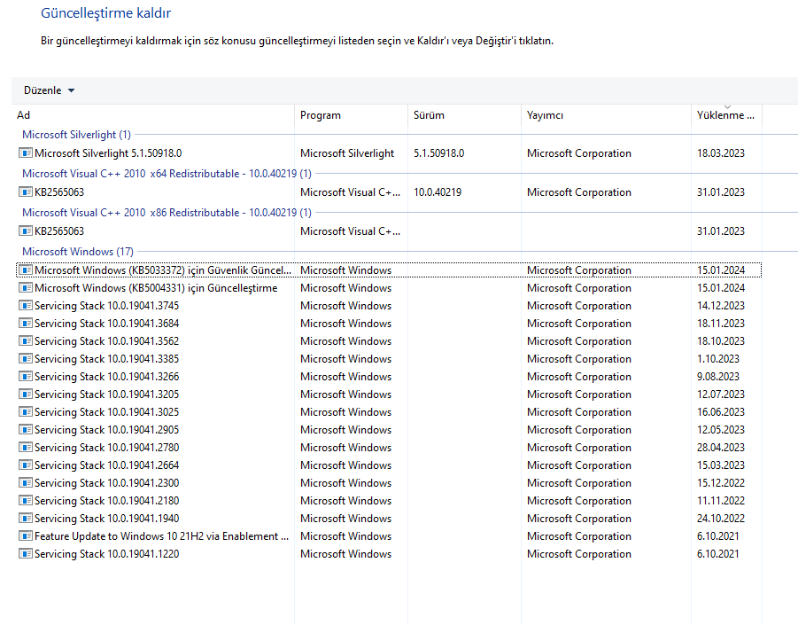Click the KB5004331 update row icon
The image size is (798, 625).
click(26, 288)
